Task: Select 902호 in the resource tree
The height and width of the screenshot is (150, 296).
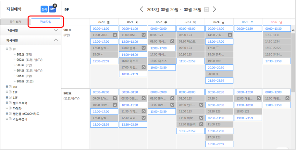Action: (x=21, y=59)
